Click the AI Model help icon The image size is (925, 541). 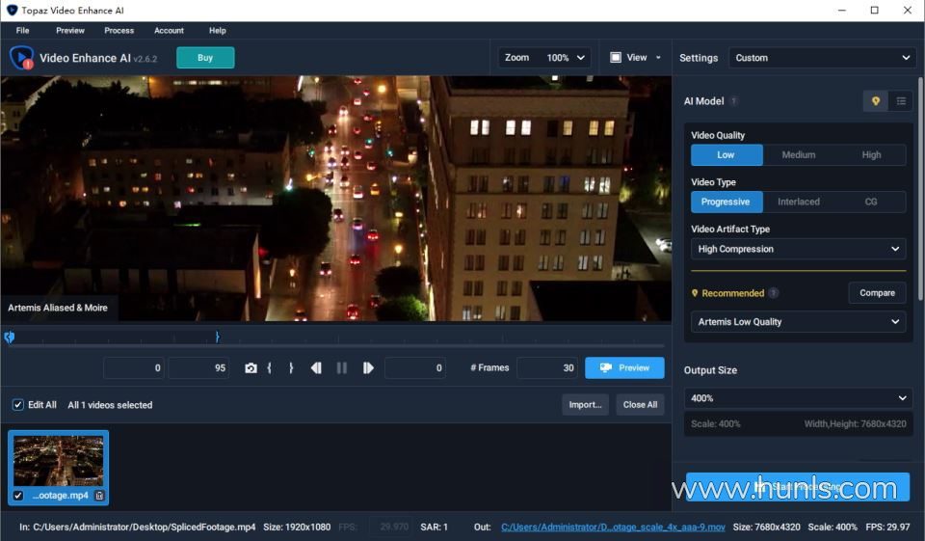[734, 101]
